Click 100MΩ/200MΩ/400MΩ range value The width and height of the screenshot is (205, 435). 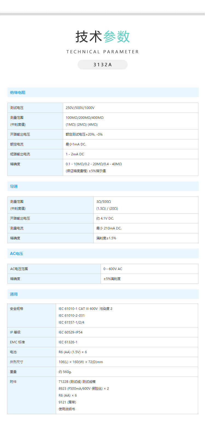pyautogui.click(x=85, y=118)
